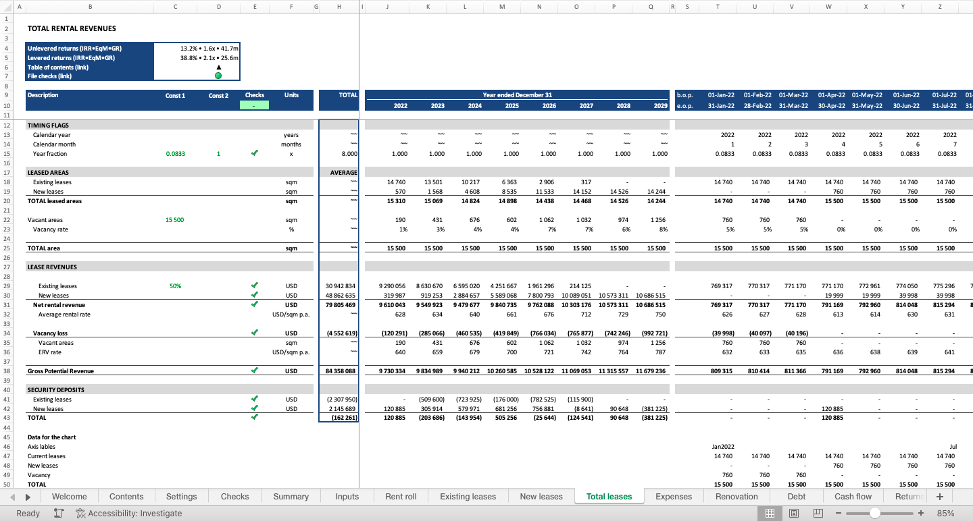Click the Gross Potential Revenue total 84 358 088
973x521 pixels.
(341, 371)
